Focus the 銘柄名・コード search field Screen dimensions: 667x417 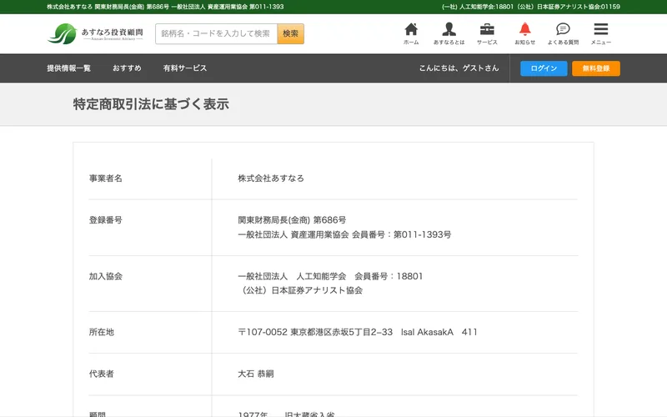click(x=216, y=33)
